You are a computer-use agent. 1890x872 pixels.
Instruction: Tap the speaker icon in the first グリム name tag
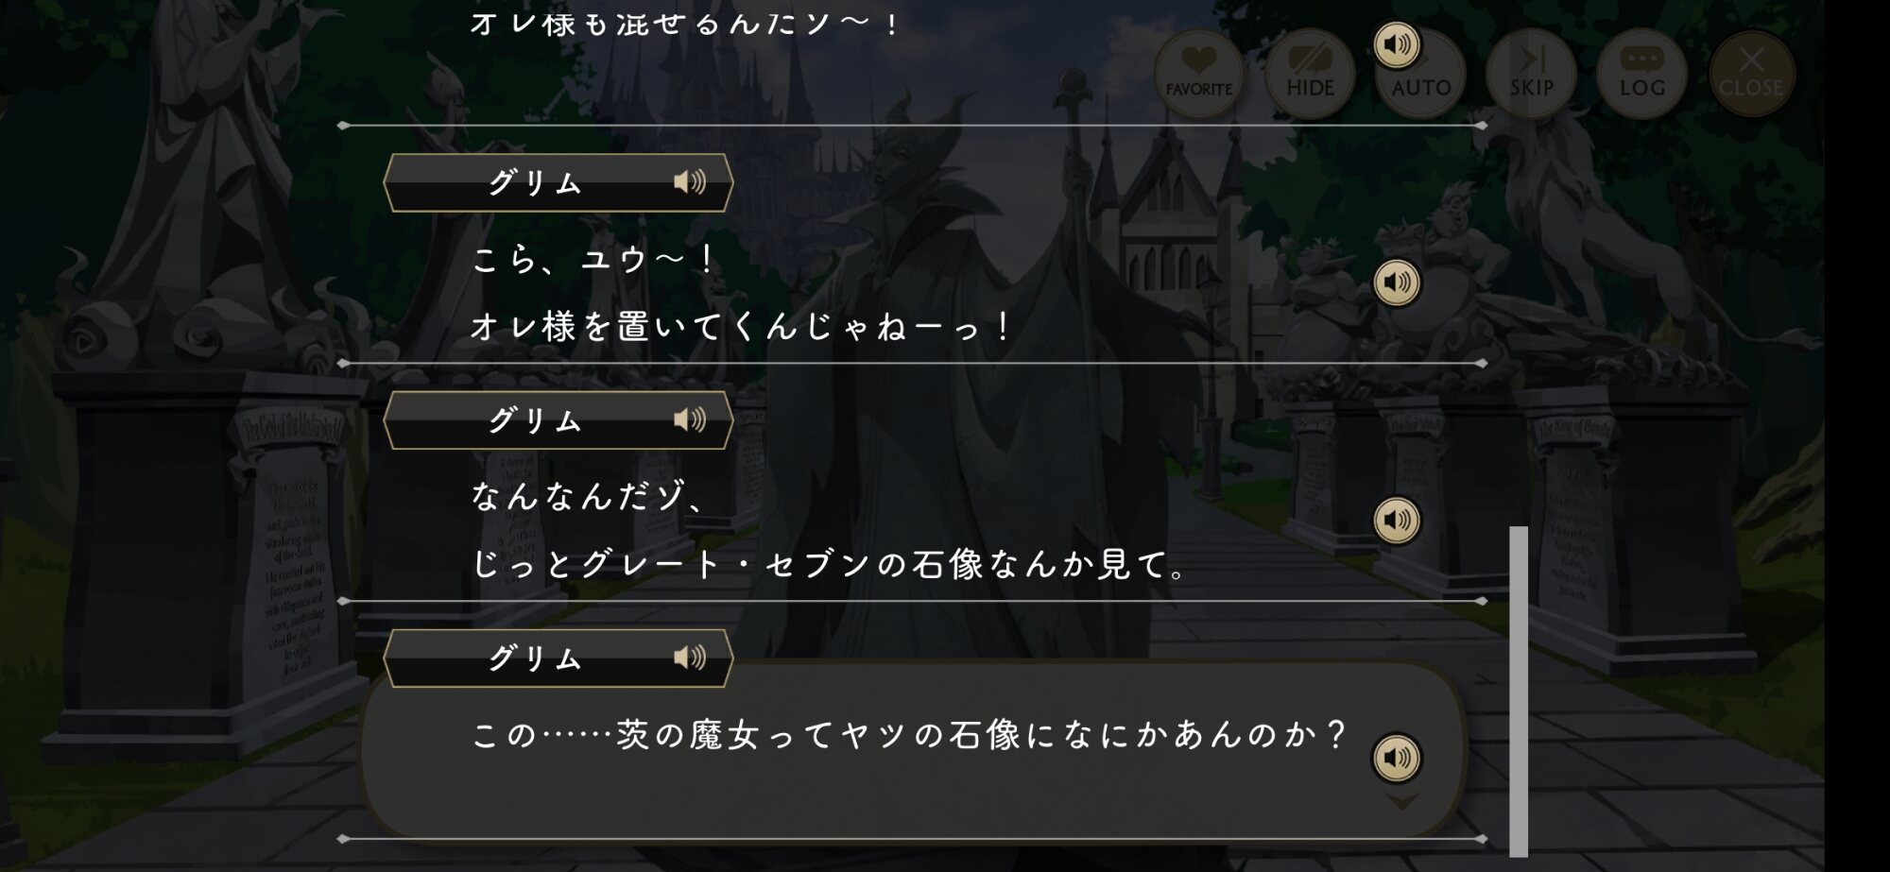tap(690, 181)
